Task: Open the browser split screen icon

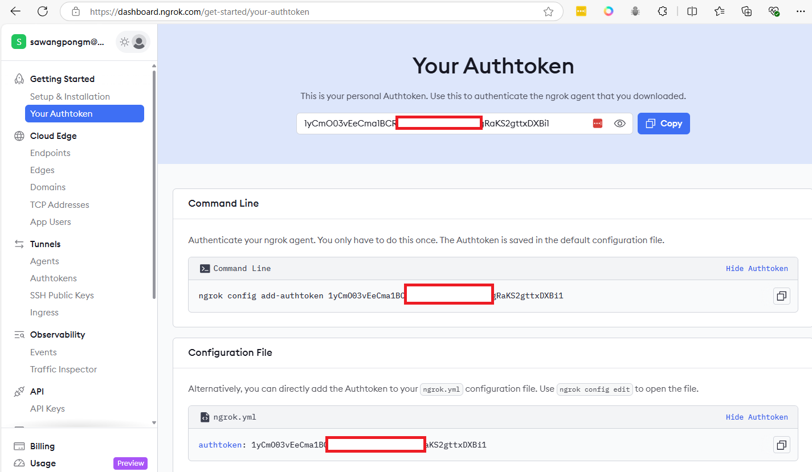Action: pyautogui.click(x=692, y=11)
